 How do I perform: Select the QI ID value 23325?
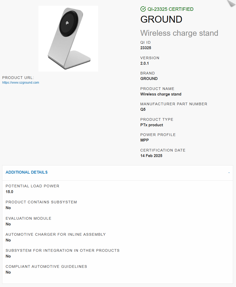click(x=146, y=48)
